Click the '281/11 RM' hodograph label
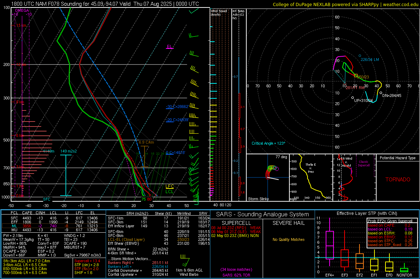The image size is (420, 279). coord(355,88)
